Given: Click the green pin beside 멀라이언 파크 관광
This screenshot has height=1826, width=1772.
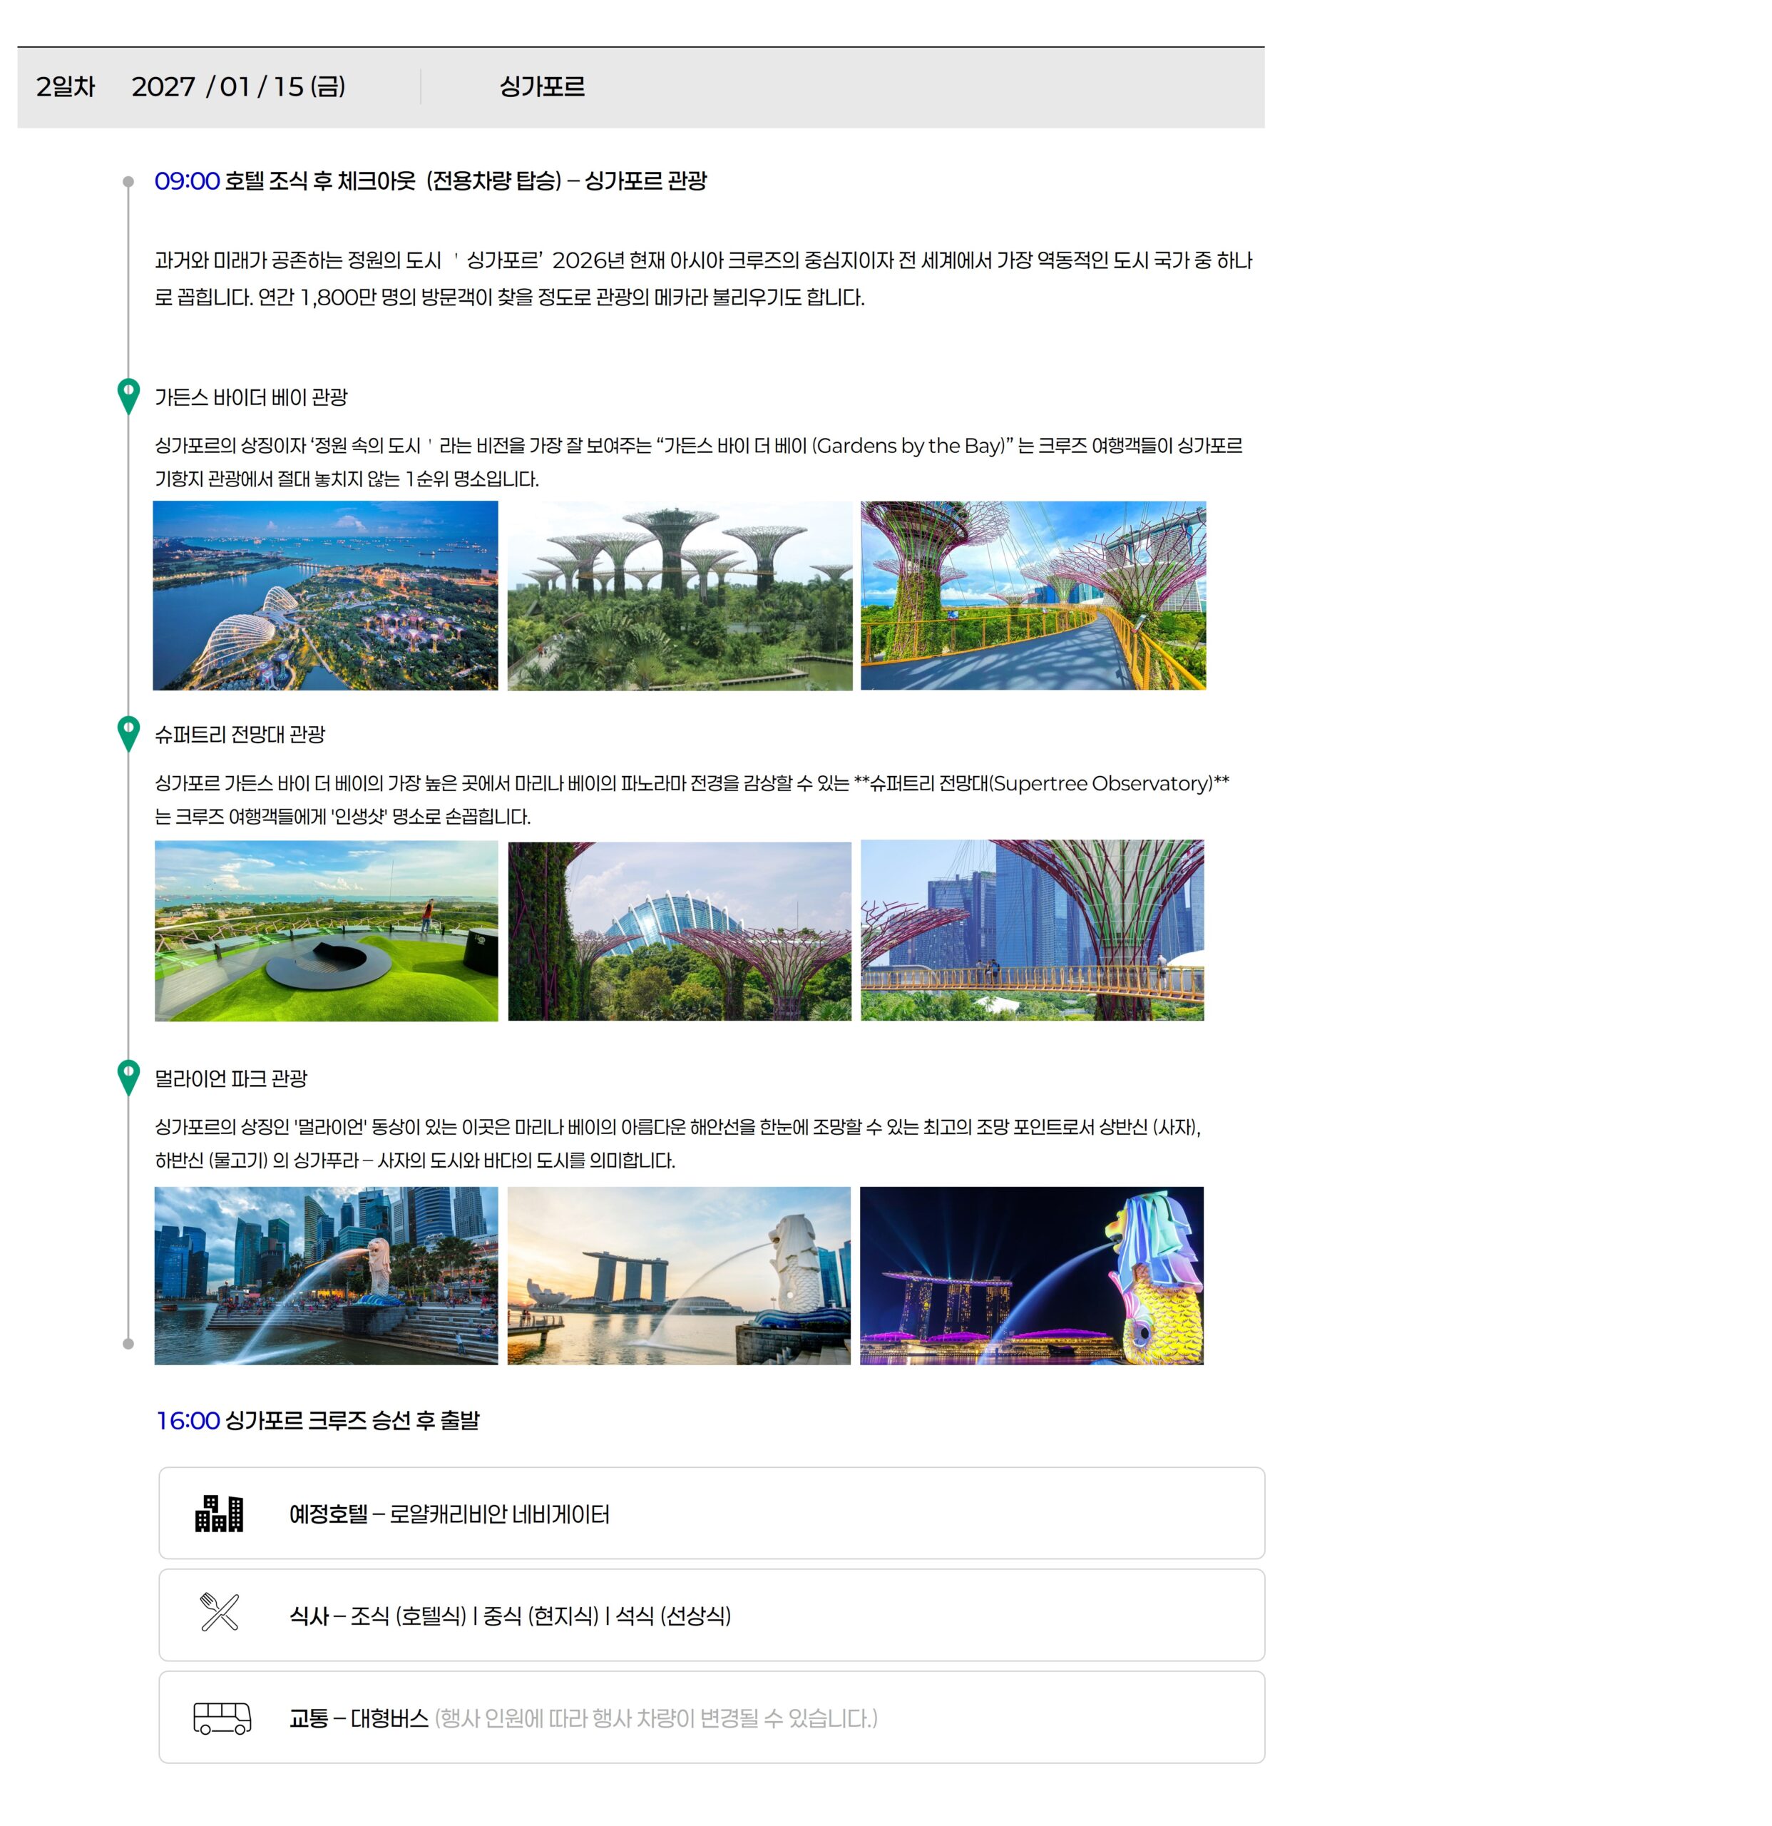Looking at the screenshot, I should click(x=128, y=1076).
